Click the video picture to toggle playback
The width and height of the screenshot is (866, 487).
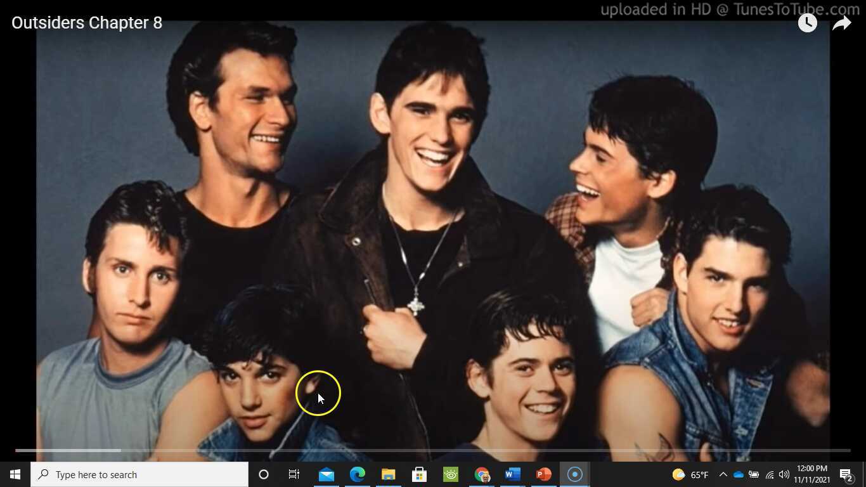(433, 241)
